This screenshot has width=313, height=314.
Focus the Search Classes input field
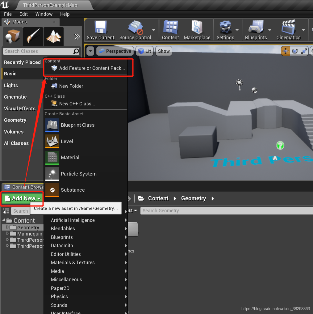[38, 51]
